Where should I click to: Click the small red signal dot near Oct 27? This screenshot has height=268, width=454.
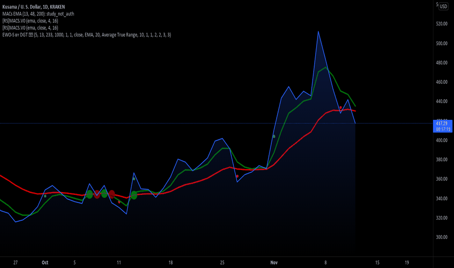tap(237, 176)
